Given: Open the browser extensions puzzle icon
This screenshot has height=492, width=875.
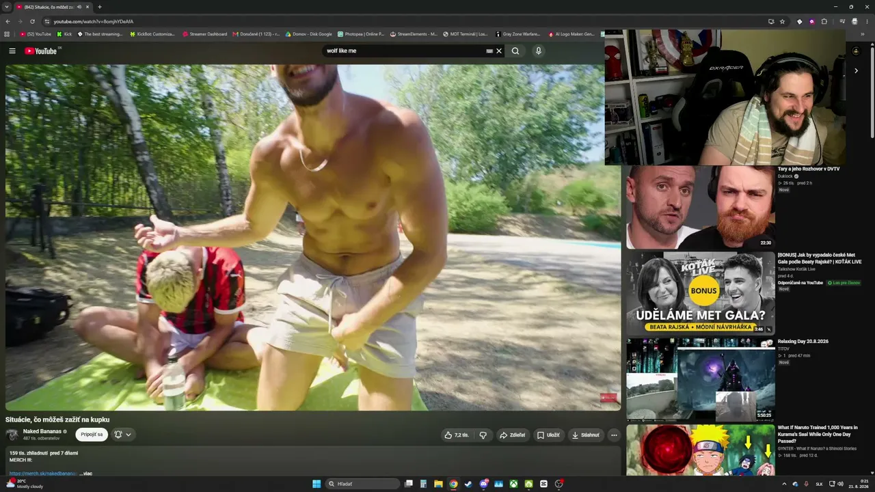Looking at the screenshot, I should tap(824, 21).
